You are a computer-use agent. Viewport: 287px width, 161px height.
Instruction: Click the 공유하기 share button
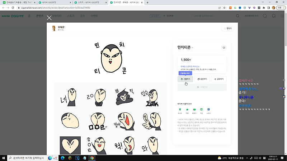coord(219,79)
